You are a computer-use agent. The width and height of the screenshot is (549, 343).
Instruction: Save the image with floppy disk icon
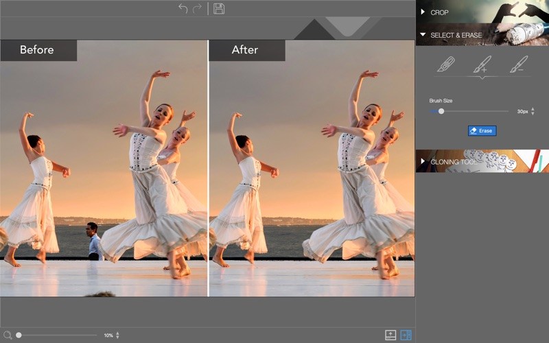tap(219, 8)
